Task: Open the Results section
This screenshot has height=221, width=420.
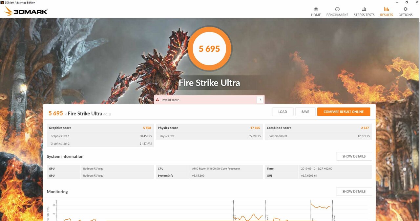Action: 386,11
